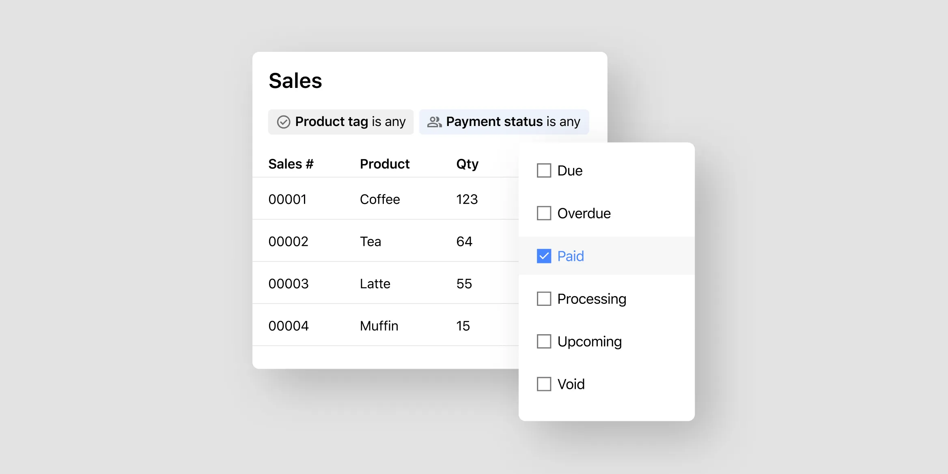Check the Due checkbox
Viewport: 948px width, 474px height.
[544, 171]
